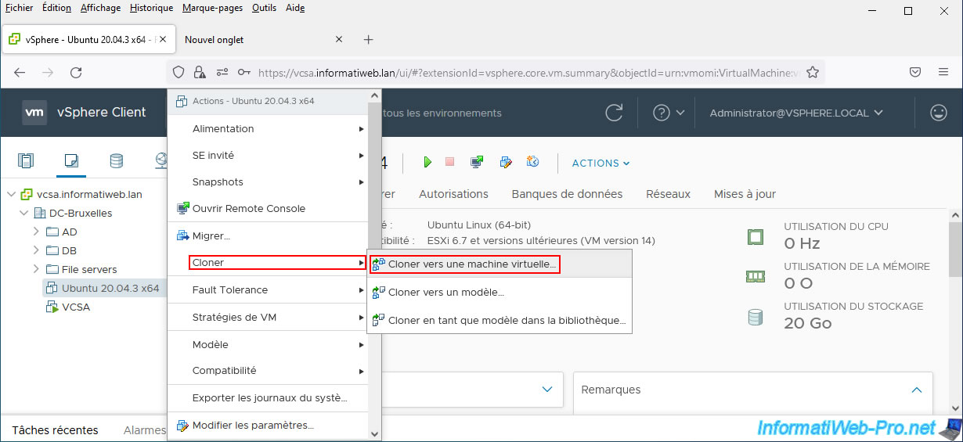
Task: Click the edit VM settings toolbar icon
Action: click(x=506, y=162)
